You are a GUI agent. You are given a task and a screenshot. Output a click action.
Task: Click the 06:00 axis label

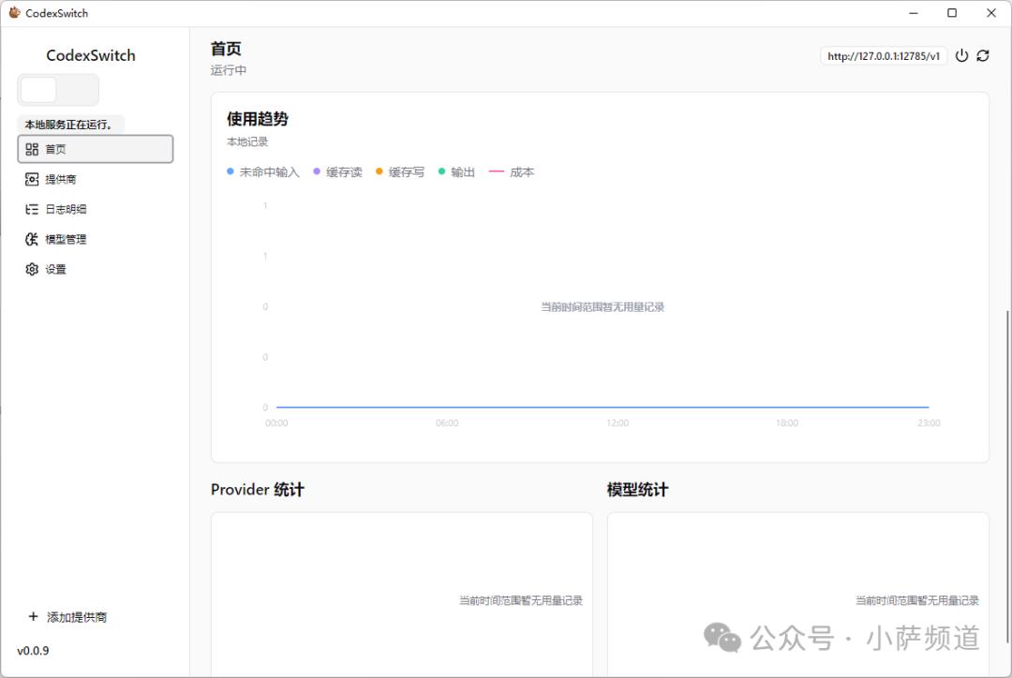tap(447, 423)
